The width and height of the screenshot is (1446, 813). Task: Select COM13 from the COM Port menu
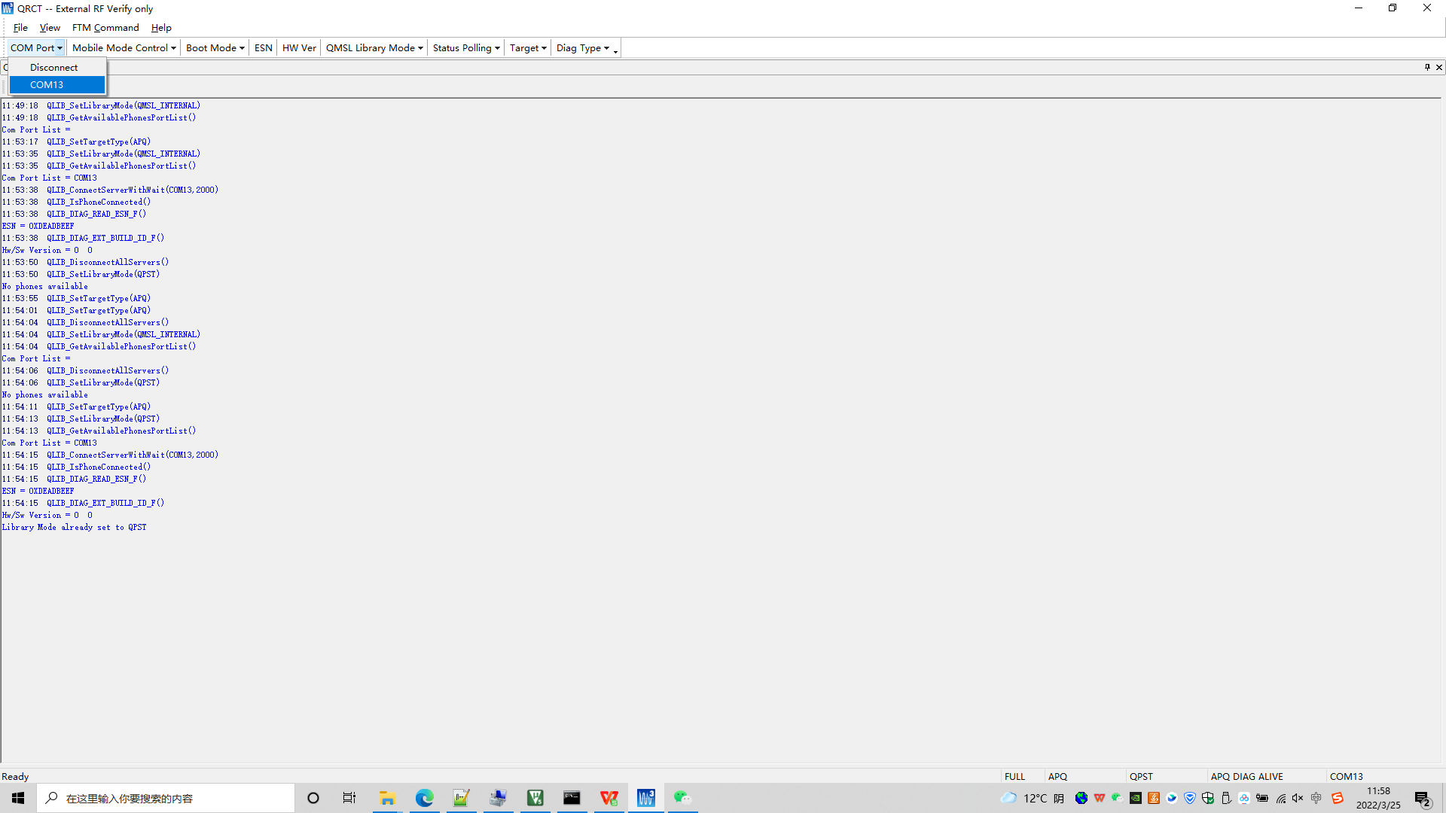47,85
